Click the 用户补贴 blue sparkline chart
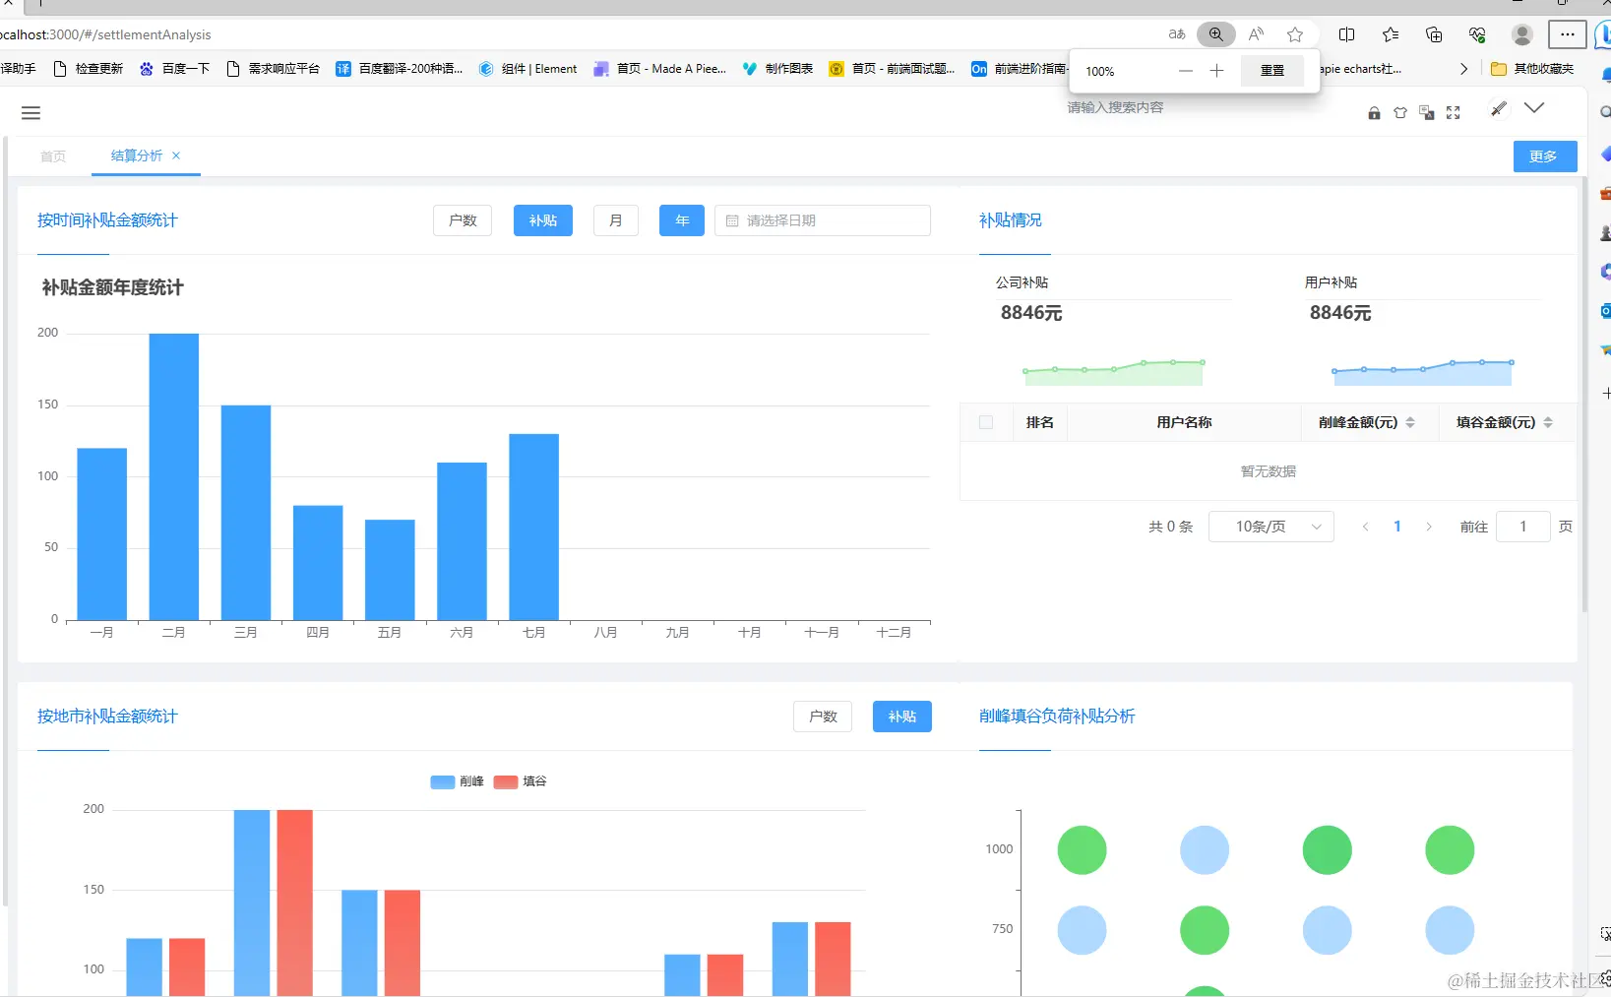 (x=1422, y=372)
